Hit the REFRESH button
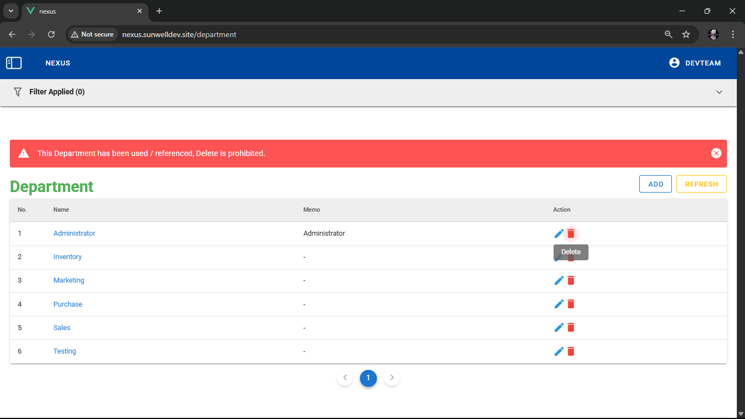The image size is (745, 419). click(701, 184)
